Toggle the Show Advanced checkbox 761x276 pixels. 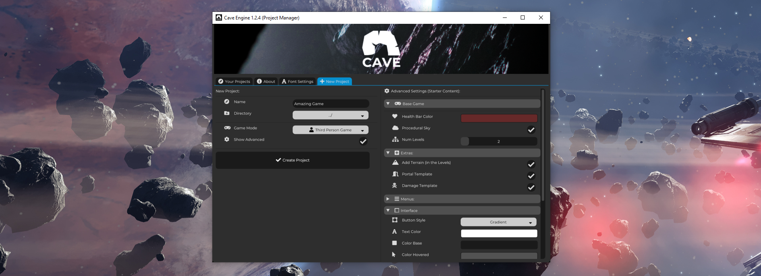click(x=363, y=141)
